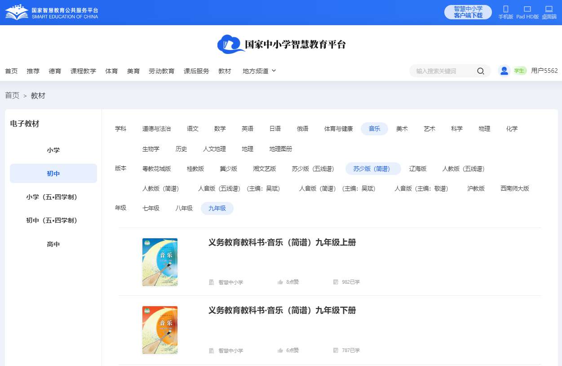The height and width of the screenshot is (366, 562).
Task: Open the 德育 nav tab
Action: point(55,71)
